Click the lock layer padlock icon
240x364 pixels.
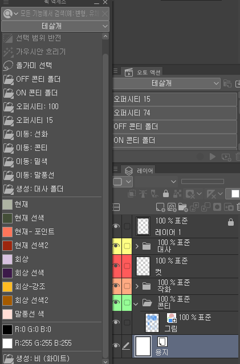(166, 194)
